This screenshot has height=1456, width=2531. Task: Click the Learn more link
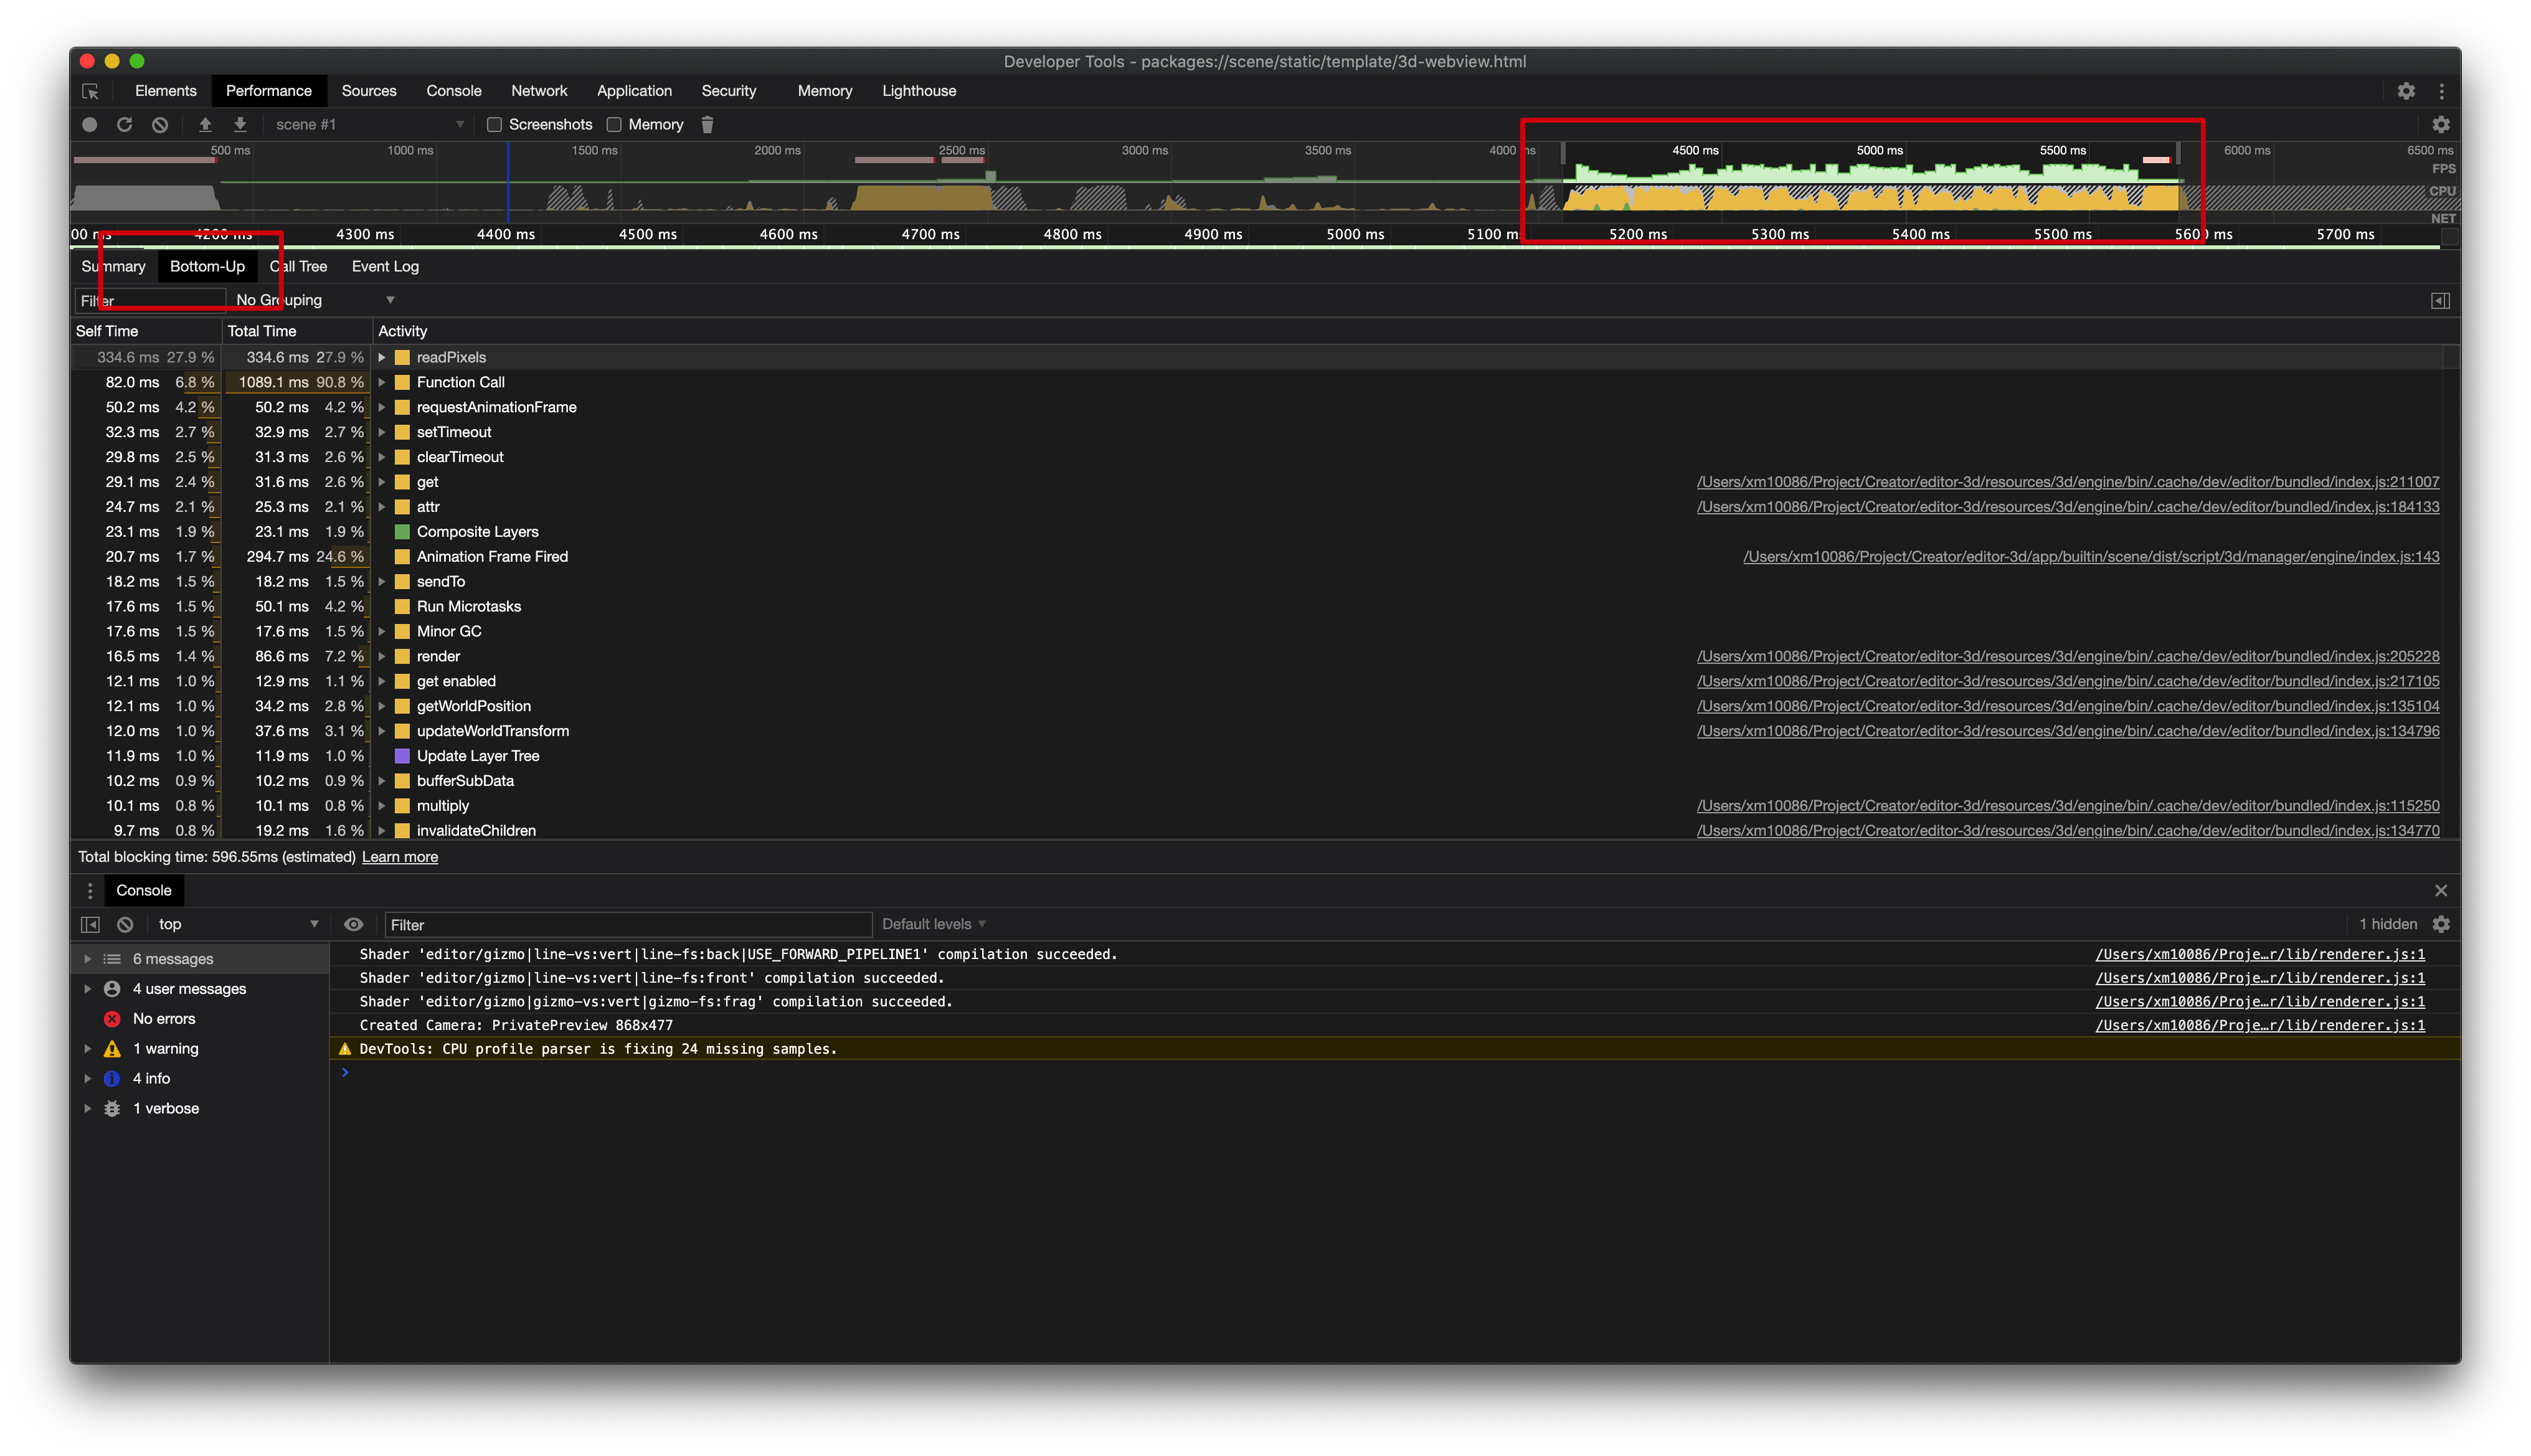[x=399, y=857]
